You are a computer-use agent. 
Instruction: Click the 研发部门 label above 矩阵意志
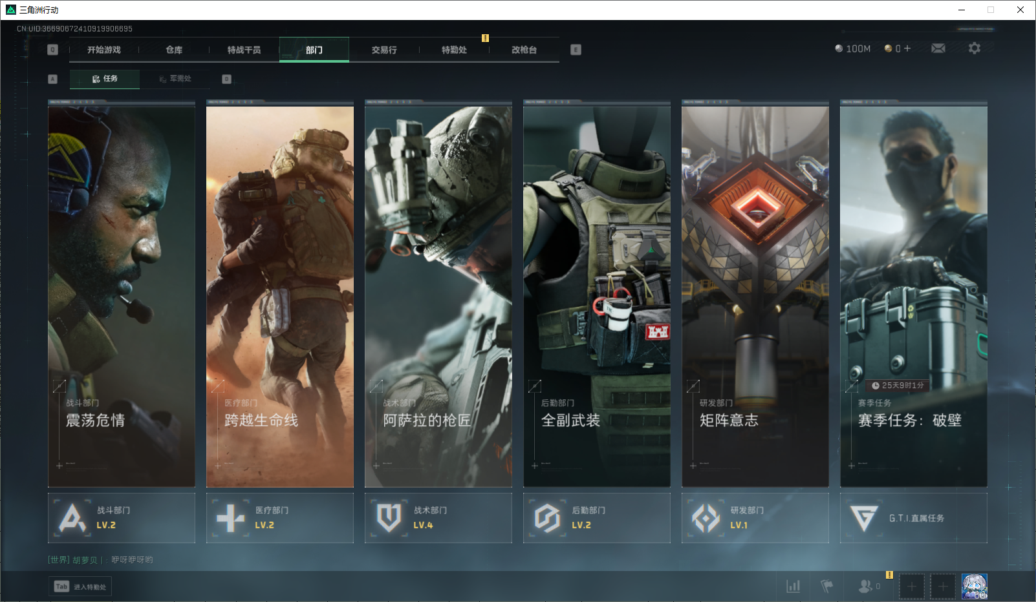(x=716, y=403)
